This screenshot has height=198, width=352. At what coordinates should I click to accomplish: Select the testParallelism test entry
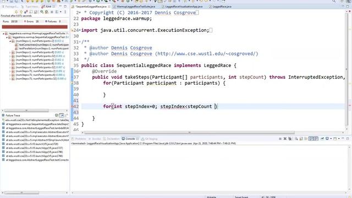[42, 48]
